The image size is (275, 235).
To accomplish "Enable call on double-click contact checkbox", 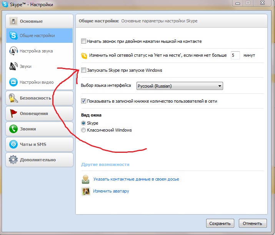I will [x=83, y=41].
